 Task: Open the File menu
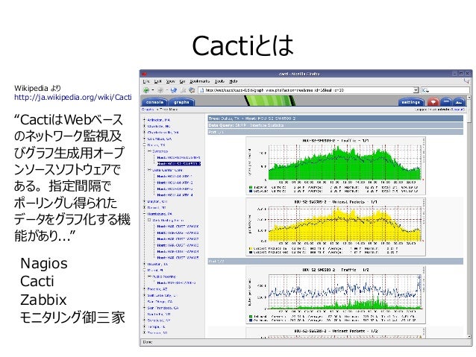click(x=146, y=81)
